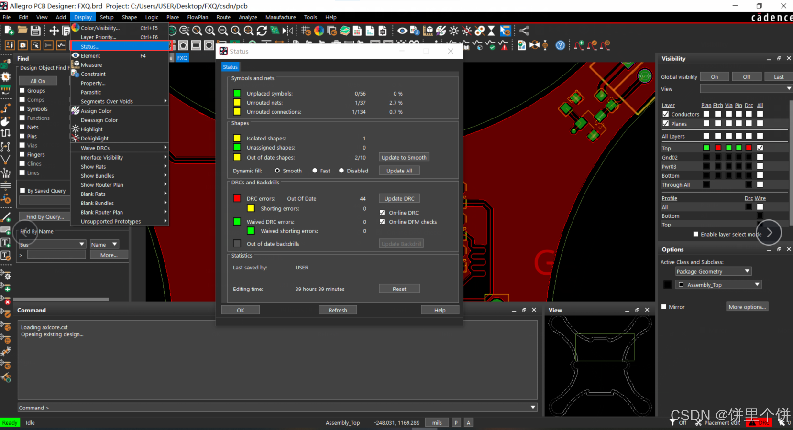This screenshot has height=430, width=793.
Task: Click the eye visibility toolbar icon
Action: (x=402, y=31)
